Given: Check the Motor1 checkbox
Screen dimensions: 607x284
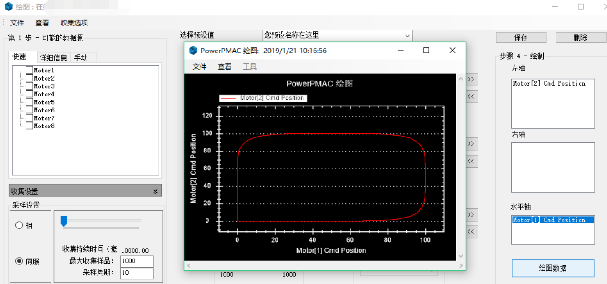Looking at the screenshot, I should coord(30,70).
